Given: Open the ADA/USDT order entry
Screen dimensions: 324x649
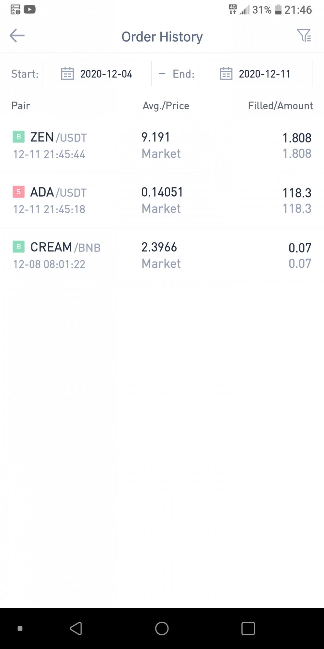Looking at the screenshot, I should (x=162, y=201).
